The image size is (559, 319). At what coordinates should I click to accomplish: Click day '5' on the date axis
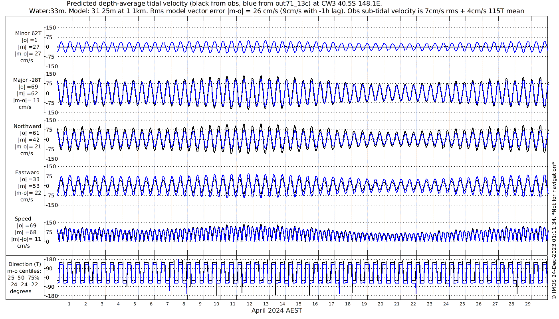(x=135, y=304)
